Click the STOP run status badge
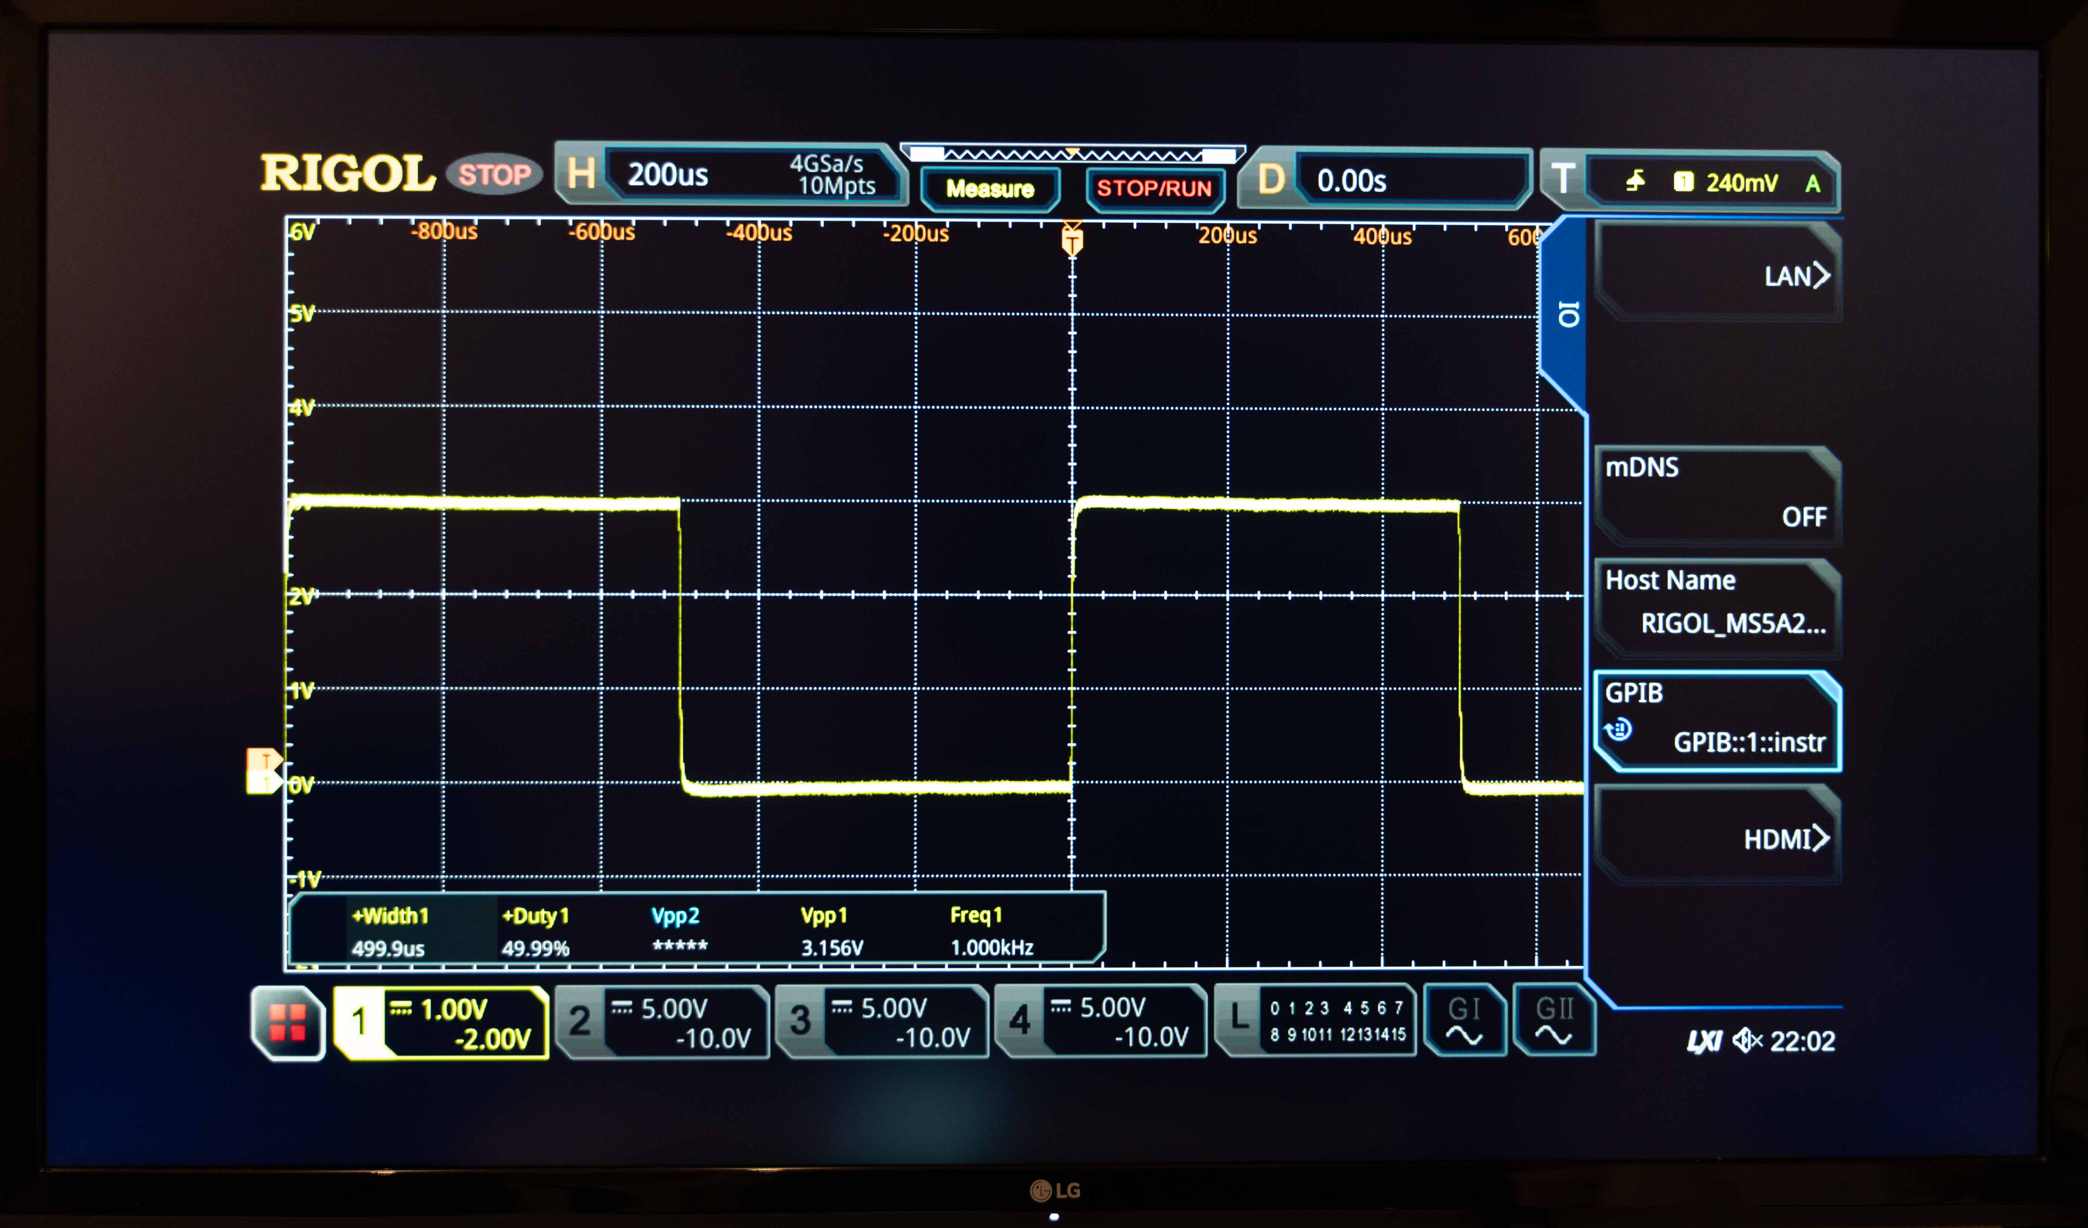 494,174
